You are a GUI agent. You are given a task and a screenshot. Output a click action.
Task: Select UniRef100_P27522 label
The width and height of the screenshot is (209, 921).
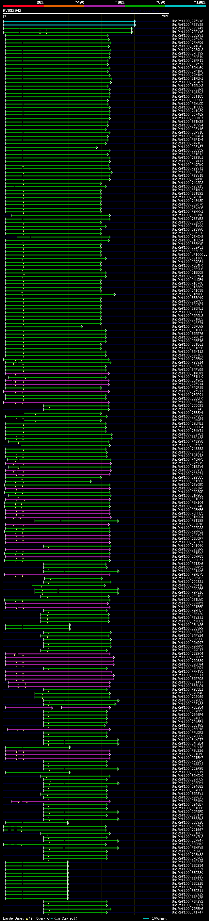(187, 528)
